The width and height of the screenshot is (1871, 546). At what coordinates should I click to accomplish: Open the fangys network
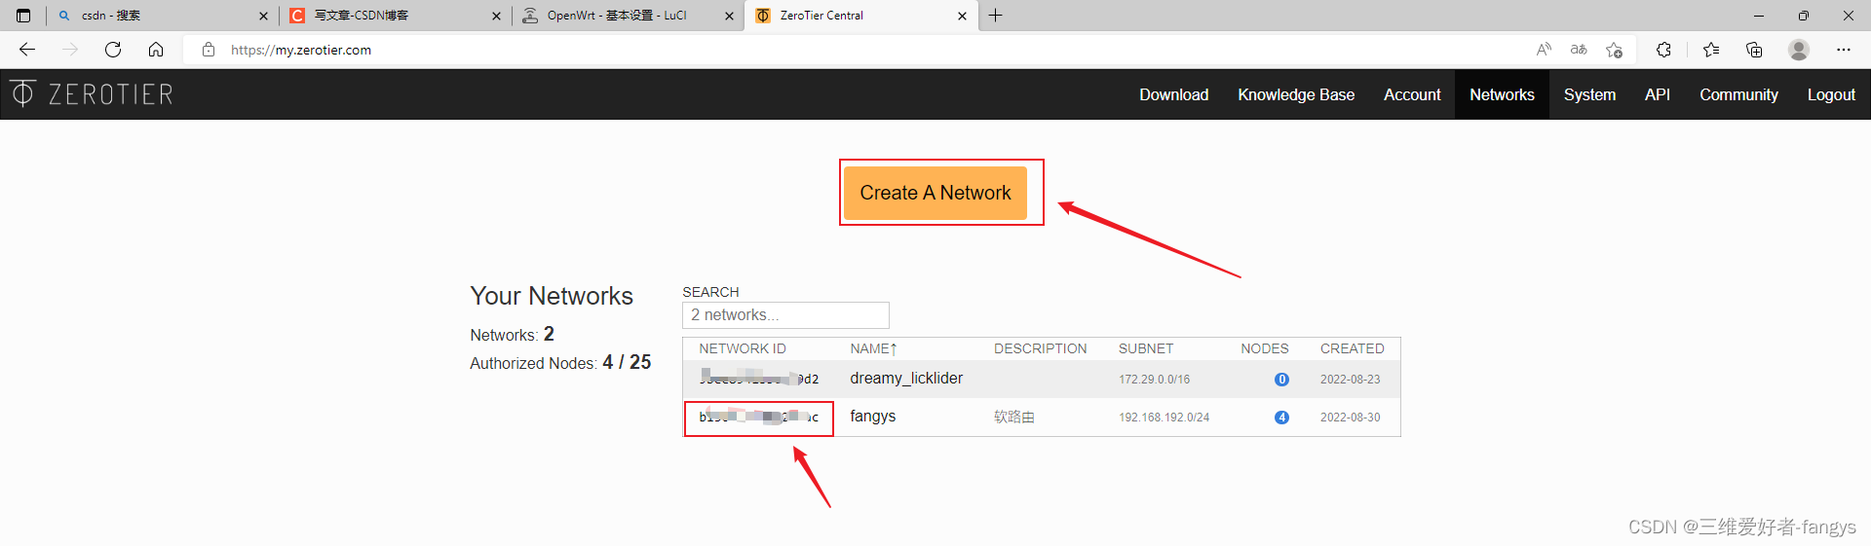(x=873, y=416)
